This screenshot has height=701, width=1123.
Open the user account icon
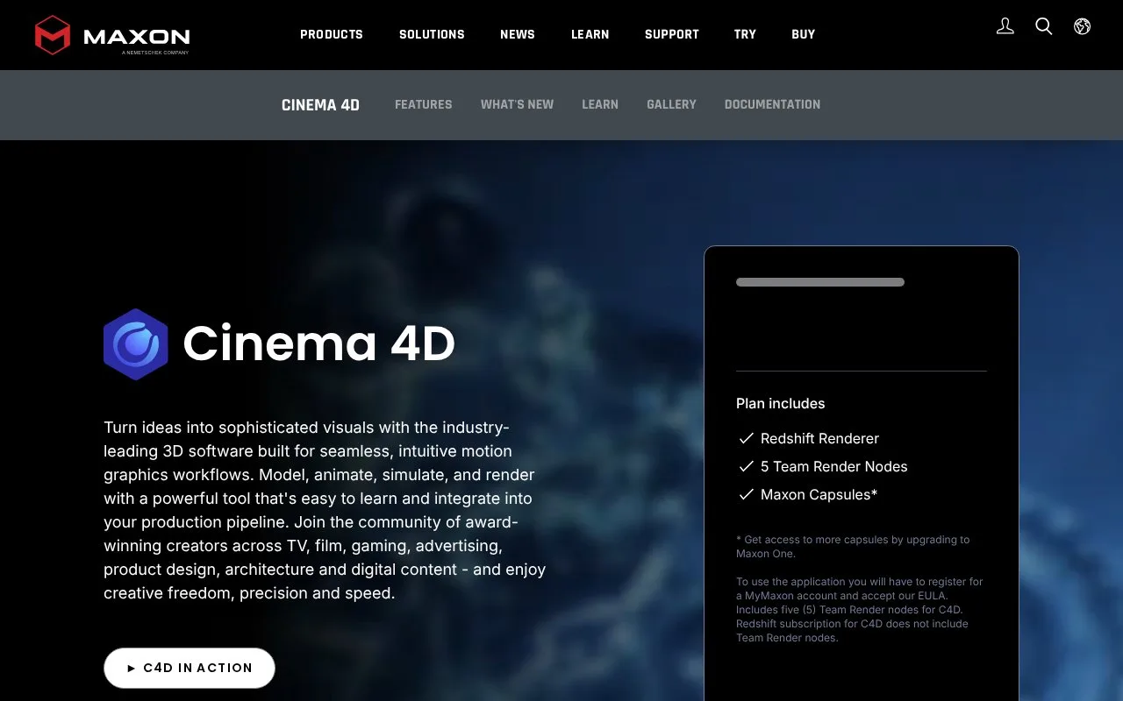1005,26
